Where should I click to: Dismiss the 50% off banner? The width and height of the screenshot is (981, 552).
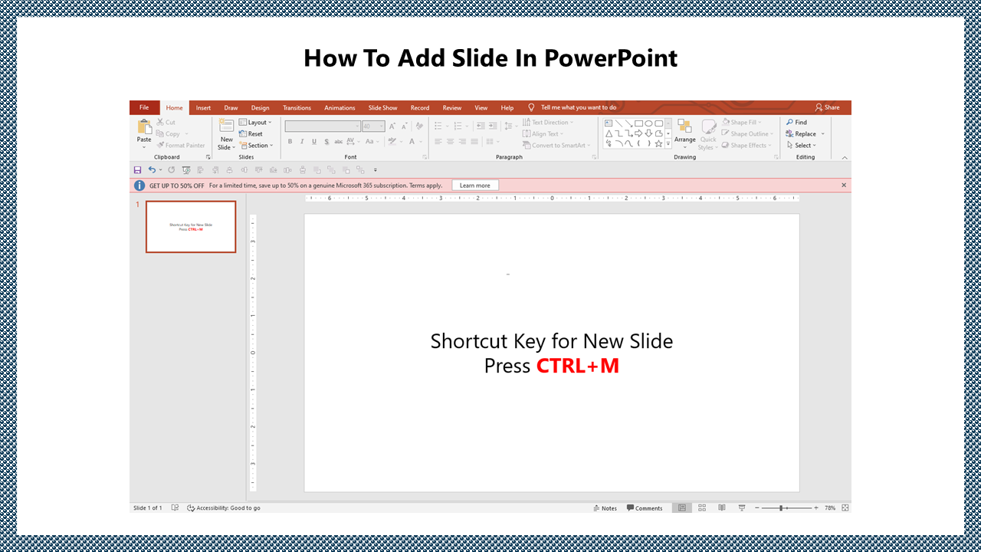pos(844,186)
